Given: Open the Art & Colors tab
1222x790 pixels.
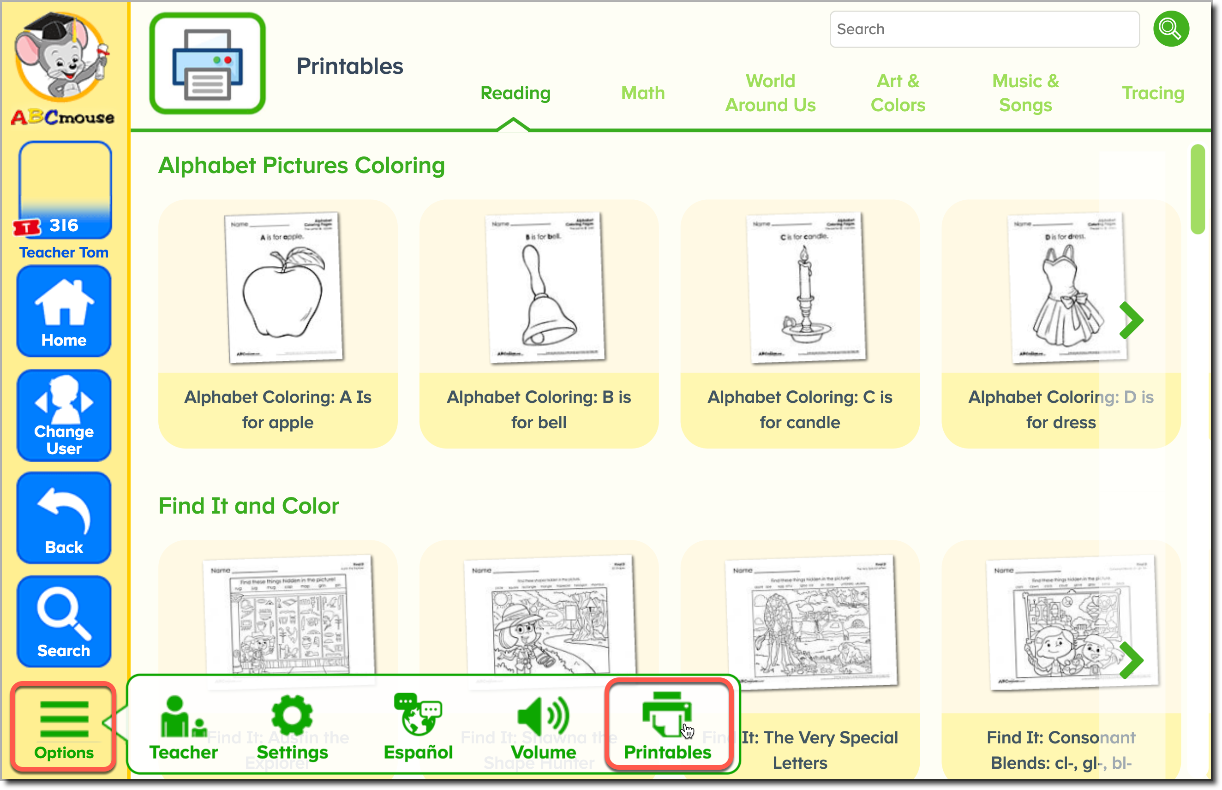Looking at the screenshot, I should (897, 93).
